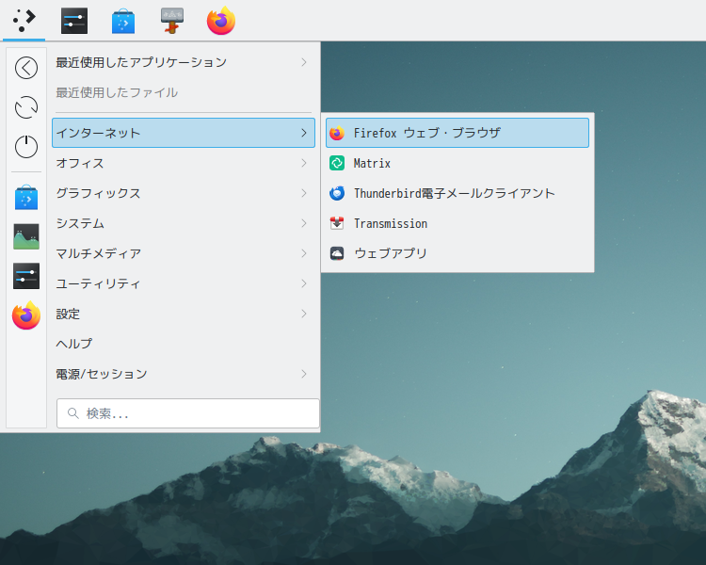The width and height of the screenshot is (706, 565).
Task: Expand the ユーティリティ category arrow
Action: (304, 283)
